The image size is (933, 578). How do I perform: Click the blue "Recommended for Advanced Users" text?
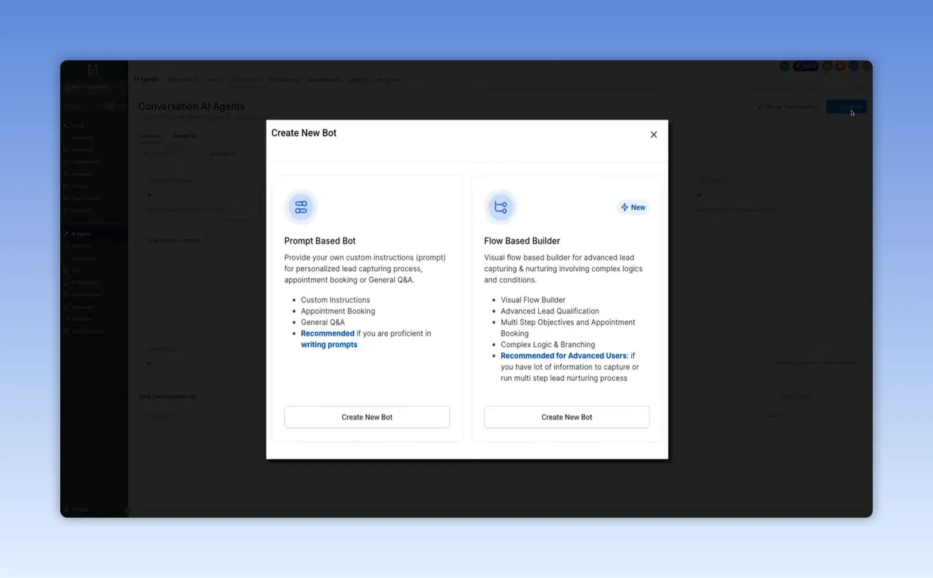(x=564, y=356)
